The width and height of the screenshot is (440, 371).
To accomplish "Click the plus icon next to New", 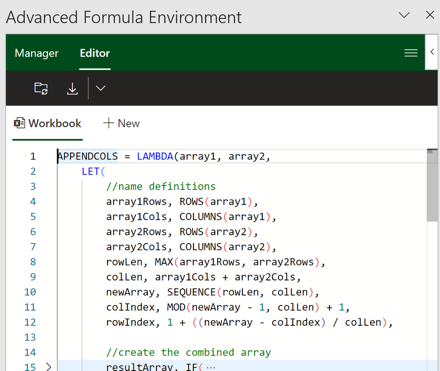I will [108, 123].
